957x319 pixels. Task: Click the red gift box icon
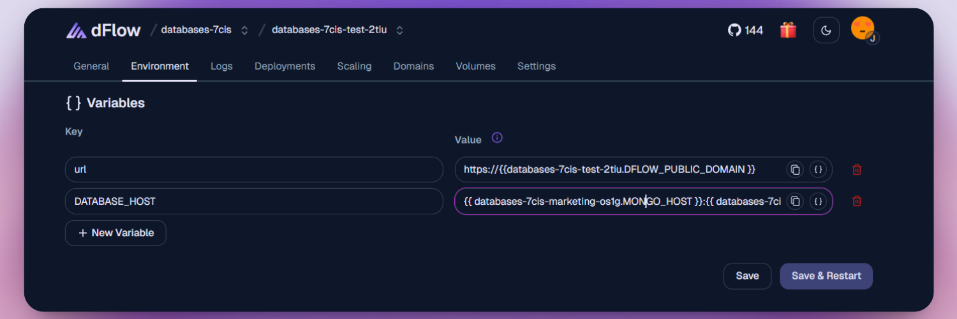(x=788, y=30)
